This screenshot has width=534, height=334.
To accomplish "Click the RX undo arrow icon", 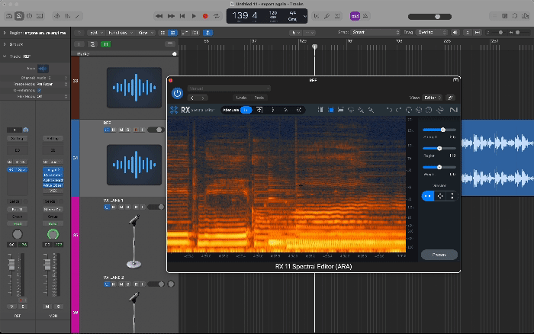I will pos(389,110).
